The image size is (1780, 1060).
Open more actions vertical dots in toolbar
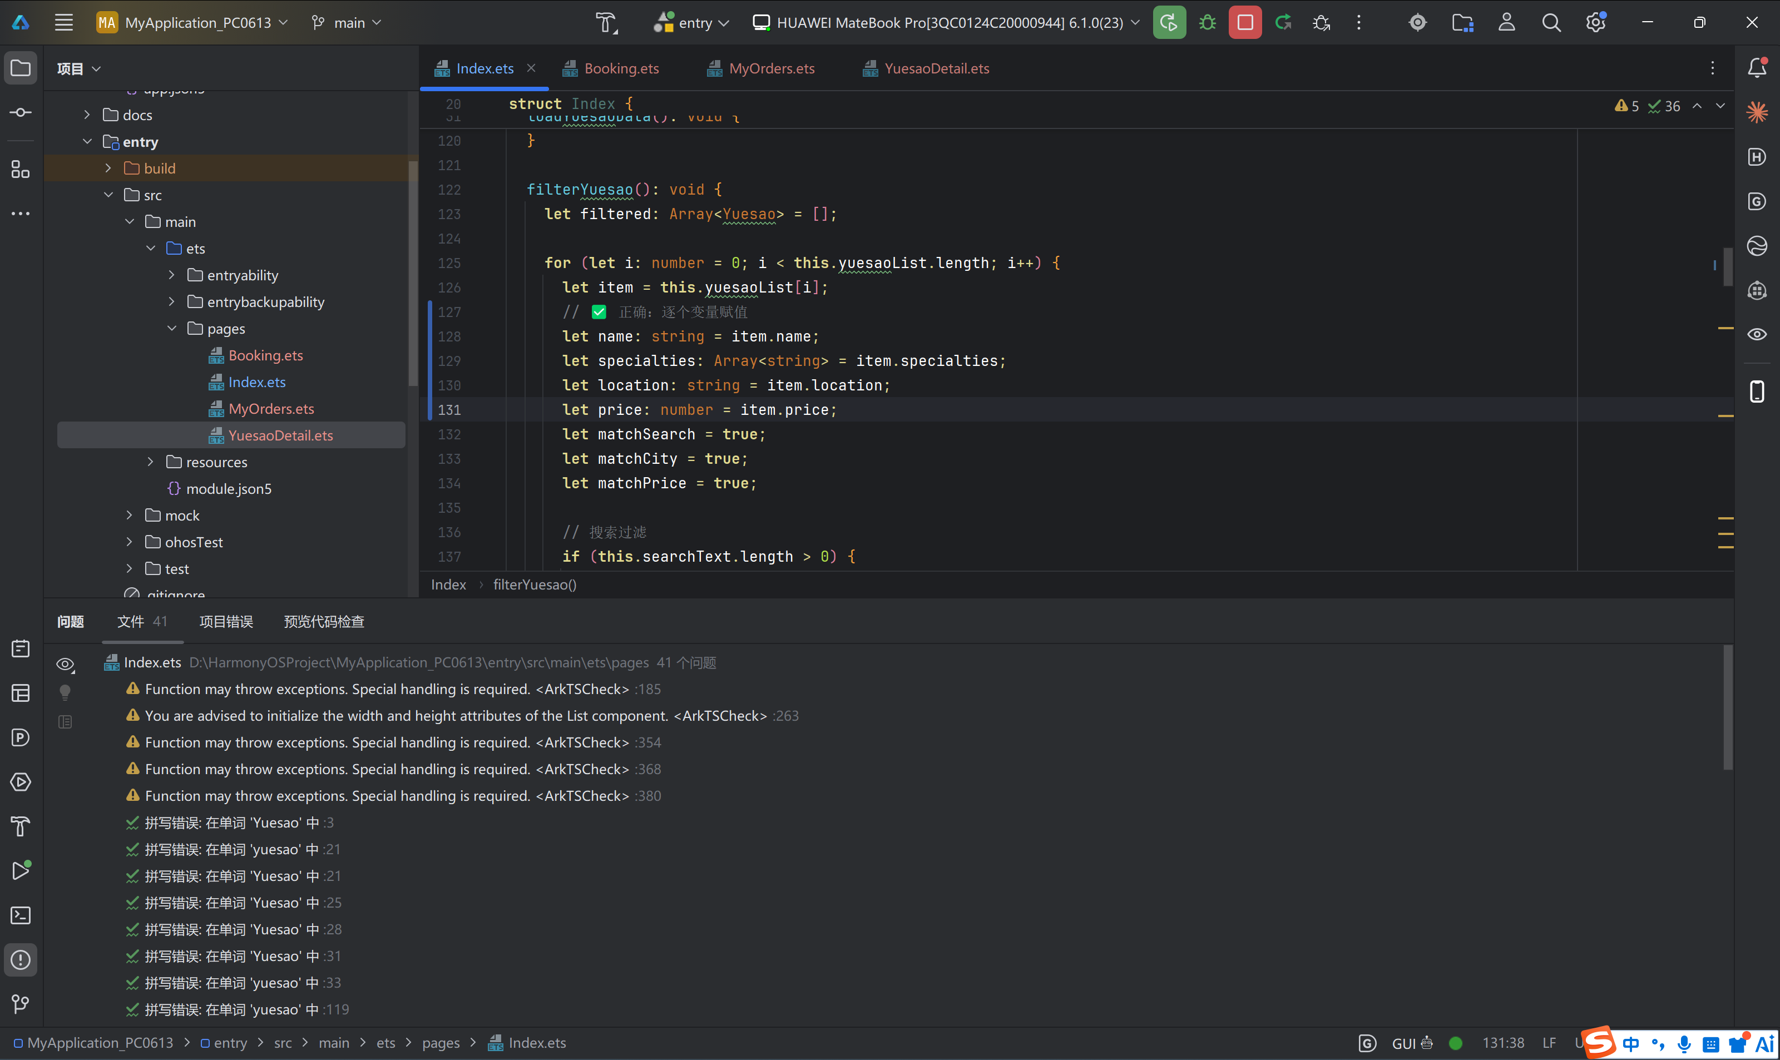point(1358,22)
